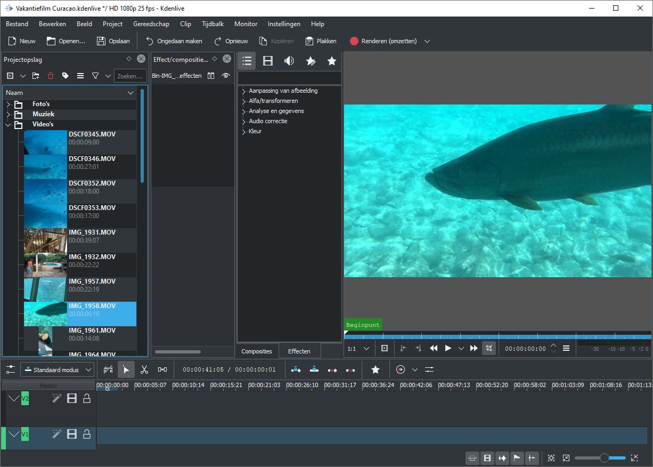
Task: Click the tag icon in Projectopslag
Action: click(66, 76)
